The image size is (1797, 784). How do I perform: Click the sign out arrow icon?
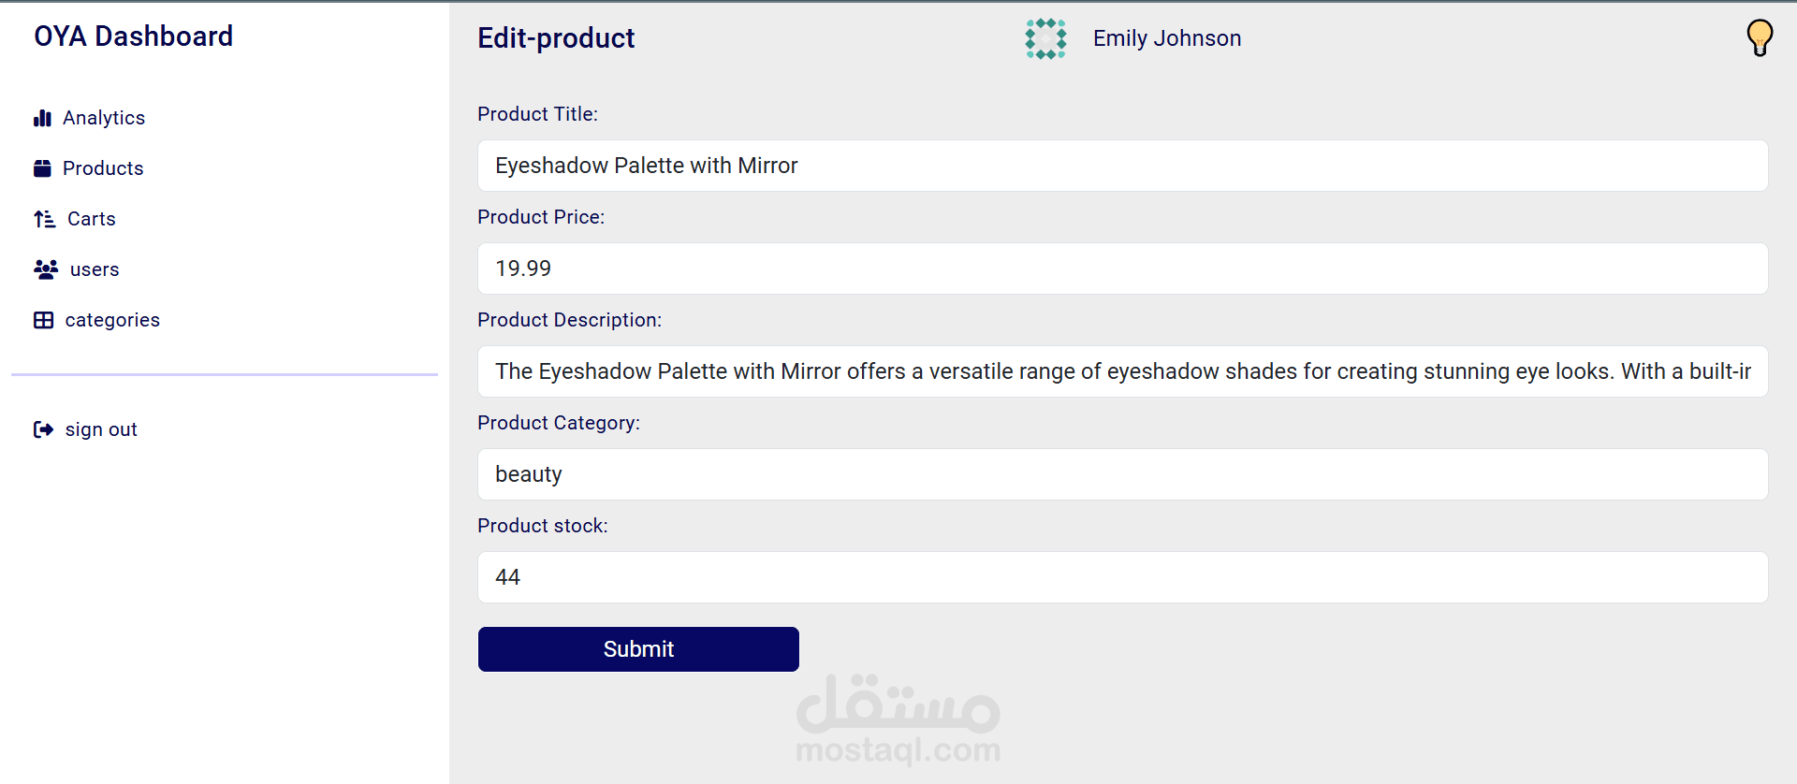point(43,429)
